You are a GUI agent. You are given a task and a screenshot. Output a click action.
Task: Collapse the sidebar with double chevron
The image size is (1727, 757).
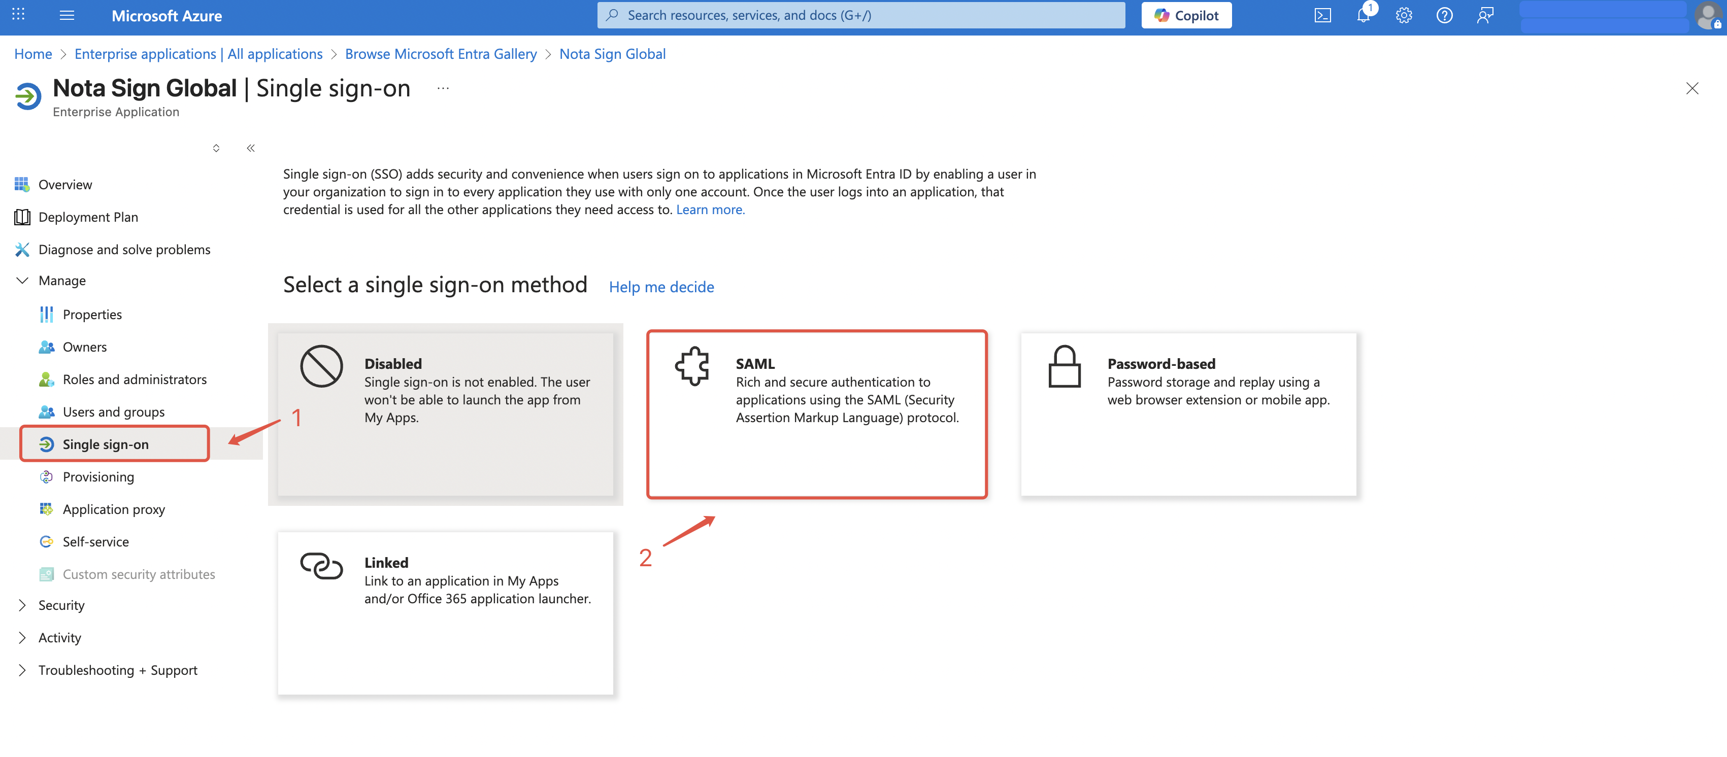[251, 148]
